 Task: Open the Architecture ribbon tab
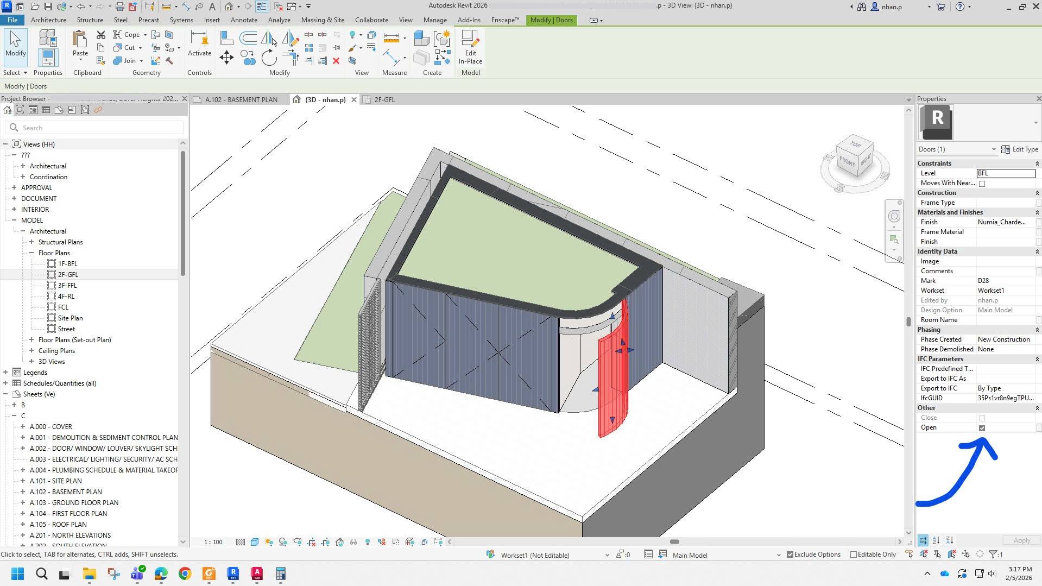[48, 20]
